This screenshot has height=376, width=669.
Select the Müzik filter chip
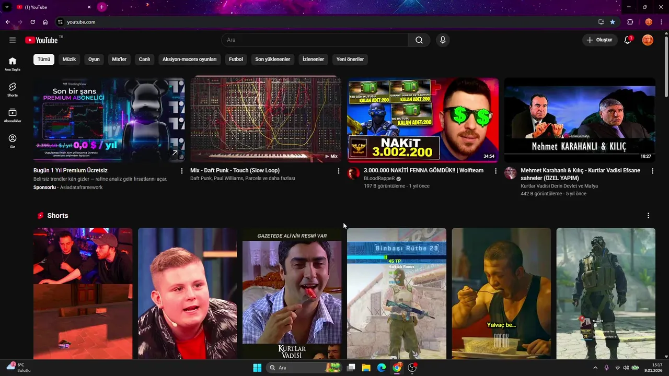[70, 59]
